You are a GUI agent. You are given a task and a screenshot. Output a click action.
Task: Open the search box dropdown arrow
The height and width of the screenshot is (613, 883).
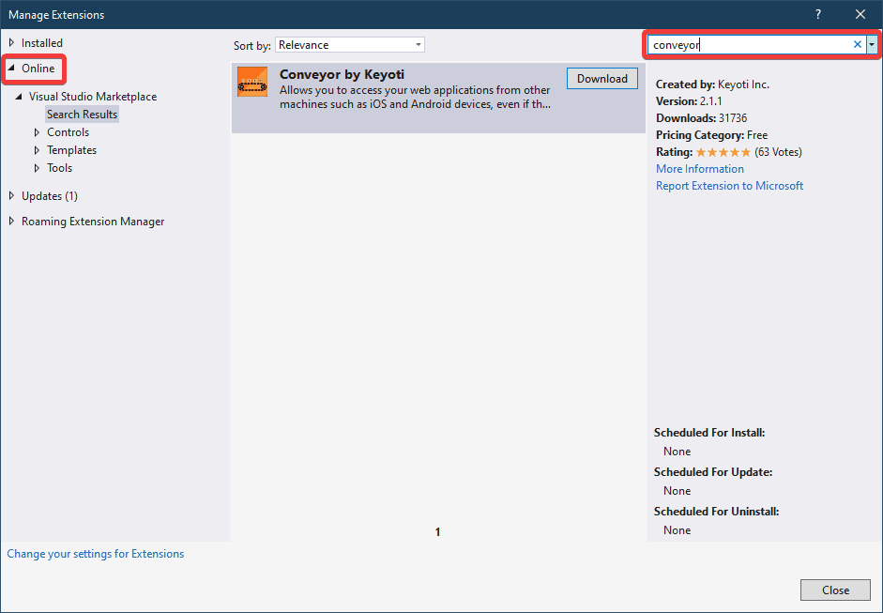point(872,44)
